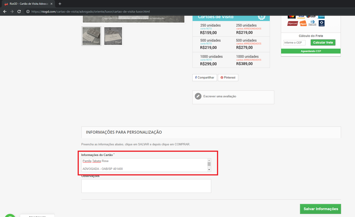Select 250 unidades corte RETO R$159,00
The width and height of the screenshot is (355, 217).
(211, 29)
